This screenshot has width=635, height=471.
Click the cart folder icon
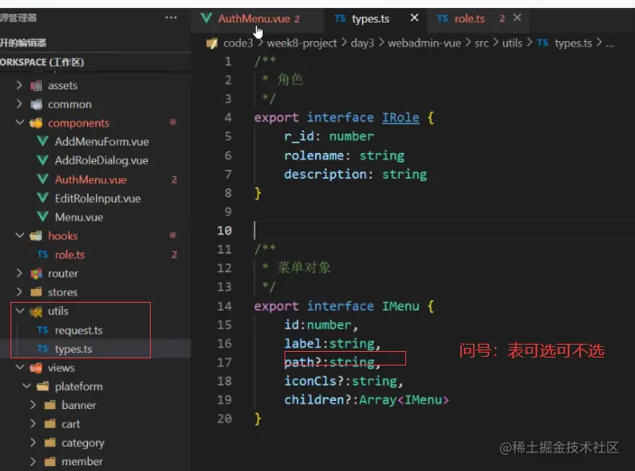[50, 423]
